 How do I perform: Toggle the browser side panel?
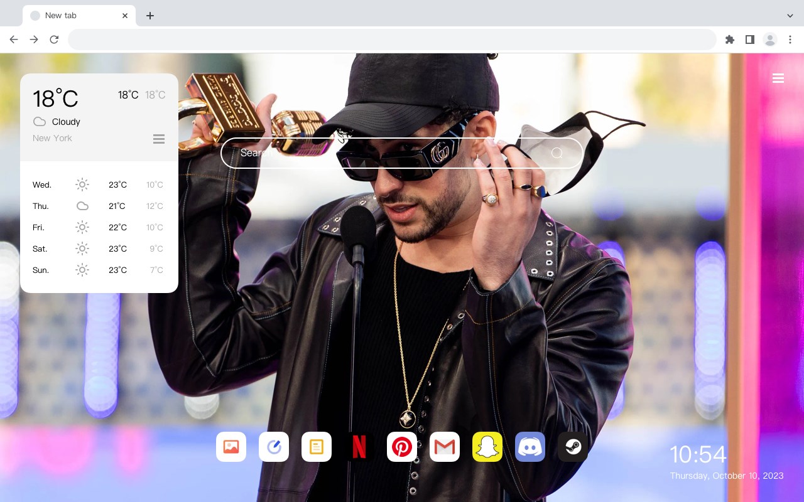point(750,40)
